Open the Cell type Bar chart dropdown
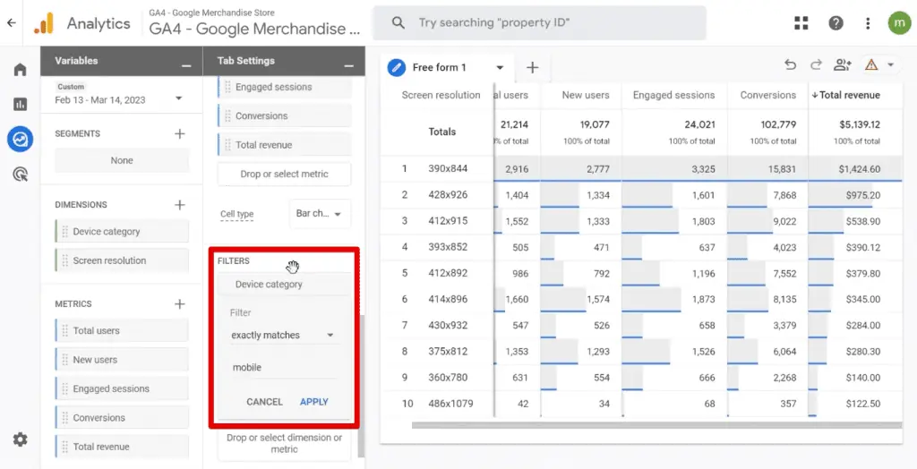This screenshot has height=469, width=917. click(320, 214)
